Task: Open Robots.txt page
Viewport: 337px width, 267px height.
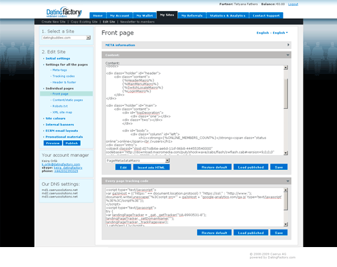Action: [60, 106]
